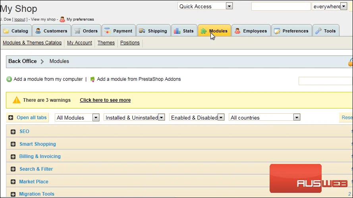Viewport: 353px width, 198px height.
Task: Open the Orders tab
Action: (87, 30)
